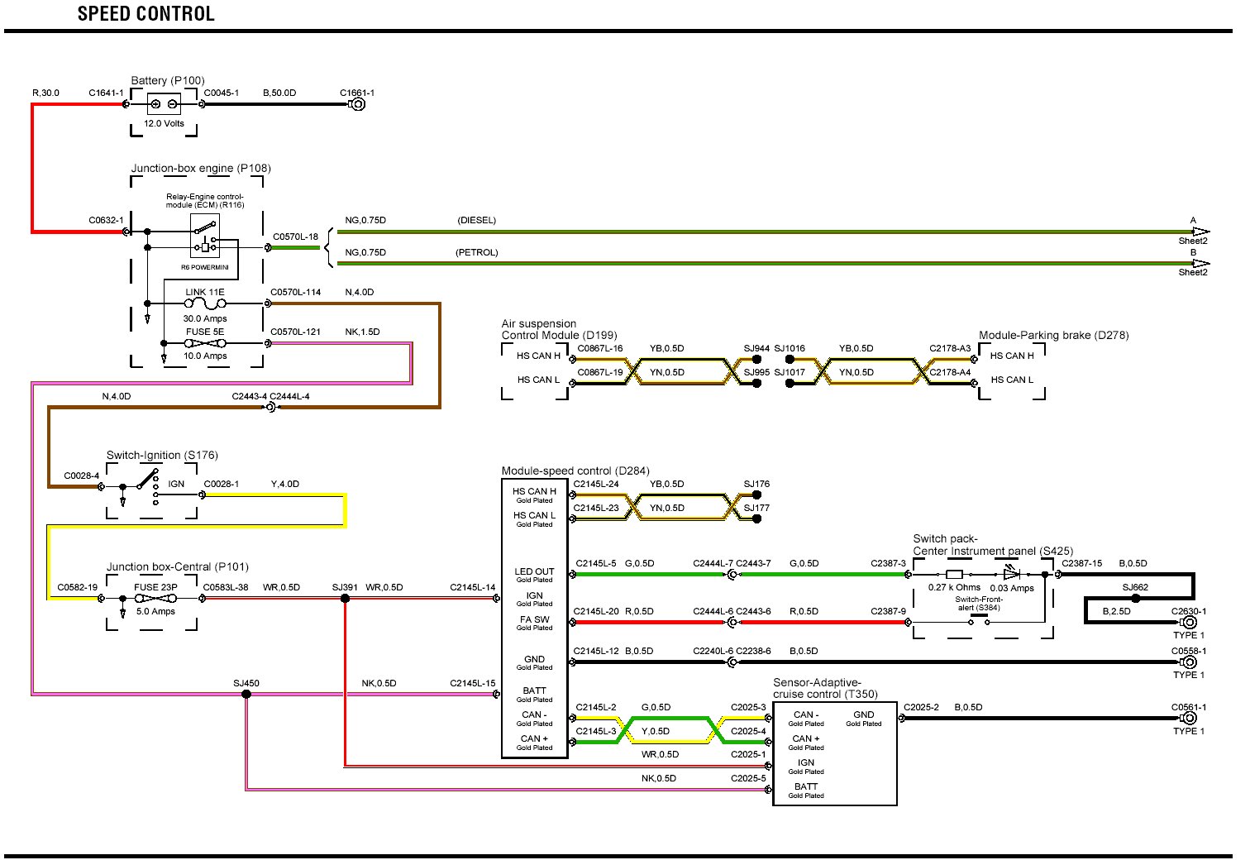Click the SJ391 splice junction dot
1250x860 pixels.
[x=345, y=599]
